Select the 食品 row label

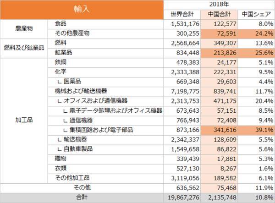60,23
